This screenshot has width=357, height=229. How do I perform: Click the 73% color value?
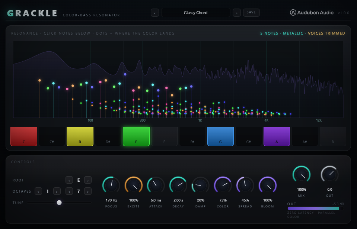click(223, 200)
